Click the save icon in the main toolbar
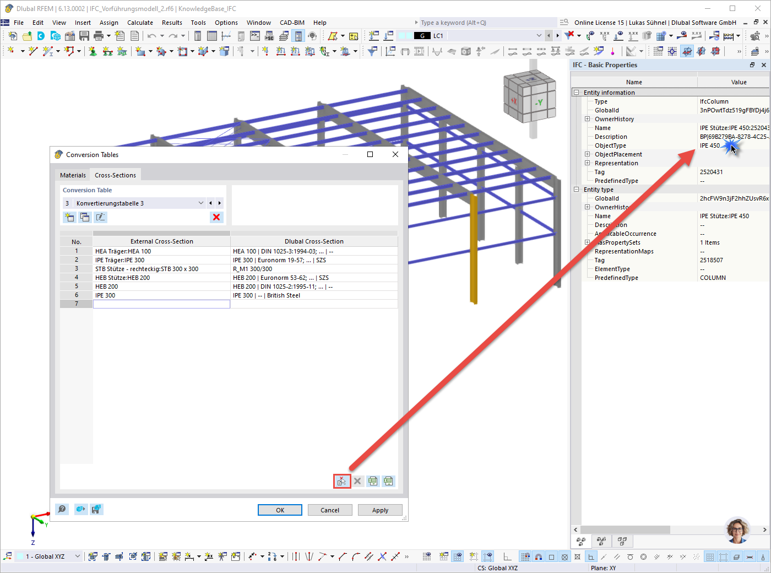This screenshot has height=573, width=771. (84, 36)
